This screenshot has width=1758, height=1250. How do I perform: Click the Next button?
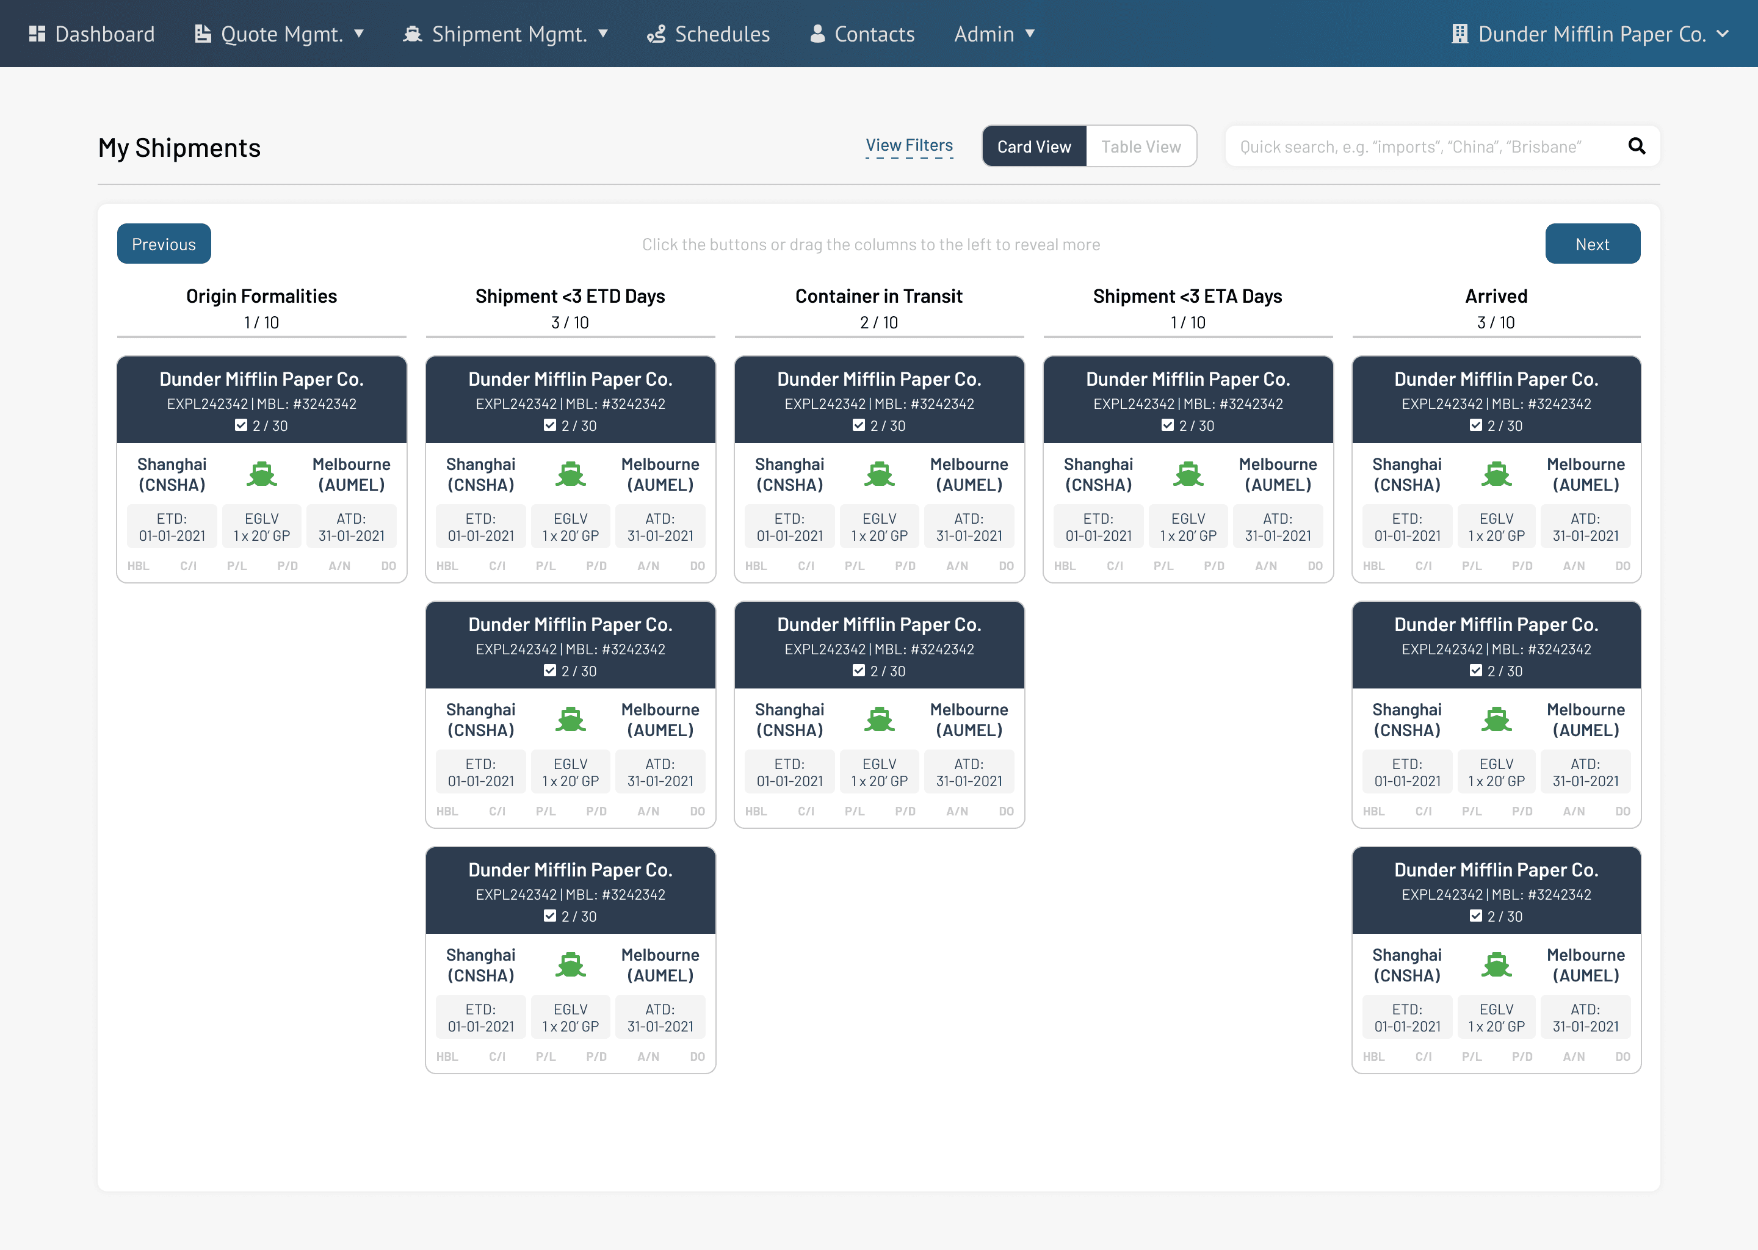[1592, 244]
